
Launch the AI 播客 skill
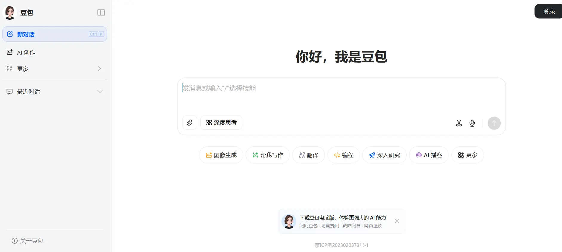point(429,155)
